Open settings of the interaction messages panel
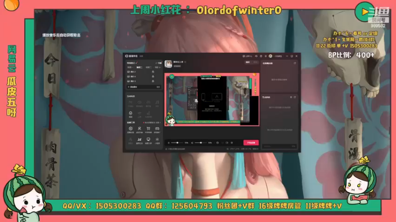 (x=291, y=97)
